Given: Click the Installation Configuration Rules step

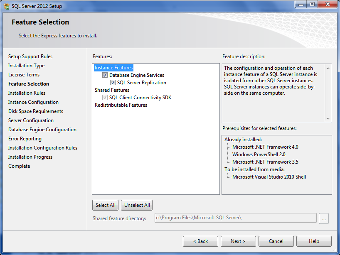Looking at the screenshot, I should tap(43, 148).
